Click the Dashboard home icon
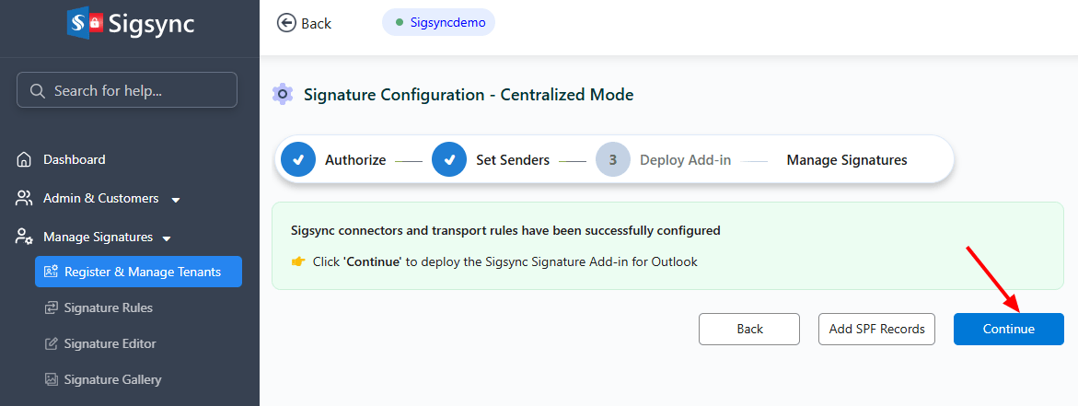 pos(25,160)
